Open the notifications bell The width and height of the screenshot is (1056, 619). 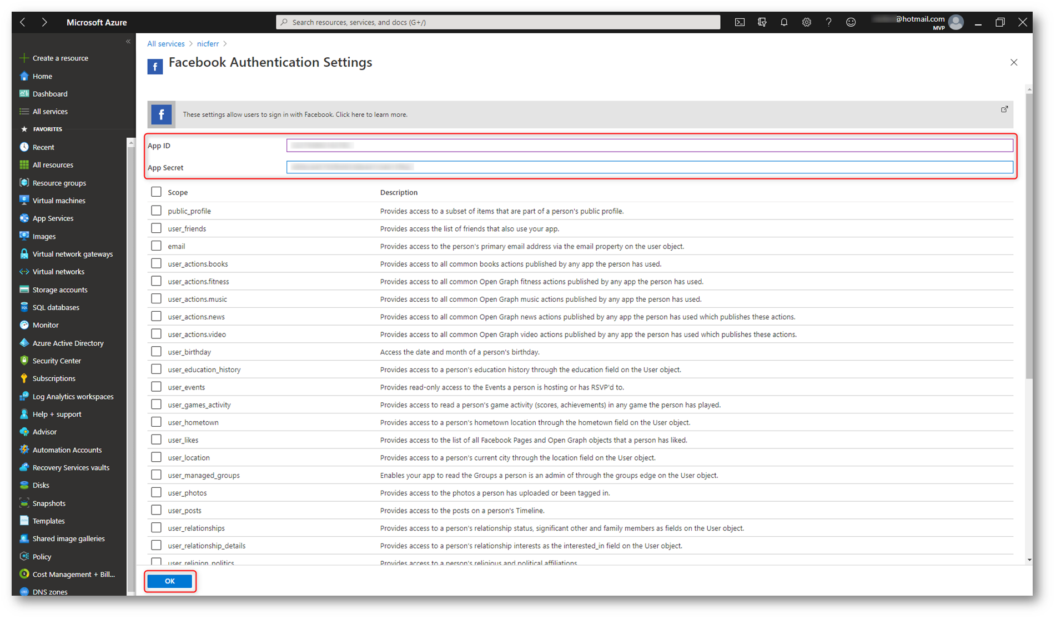pos(784,22)
